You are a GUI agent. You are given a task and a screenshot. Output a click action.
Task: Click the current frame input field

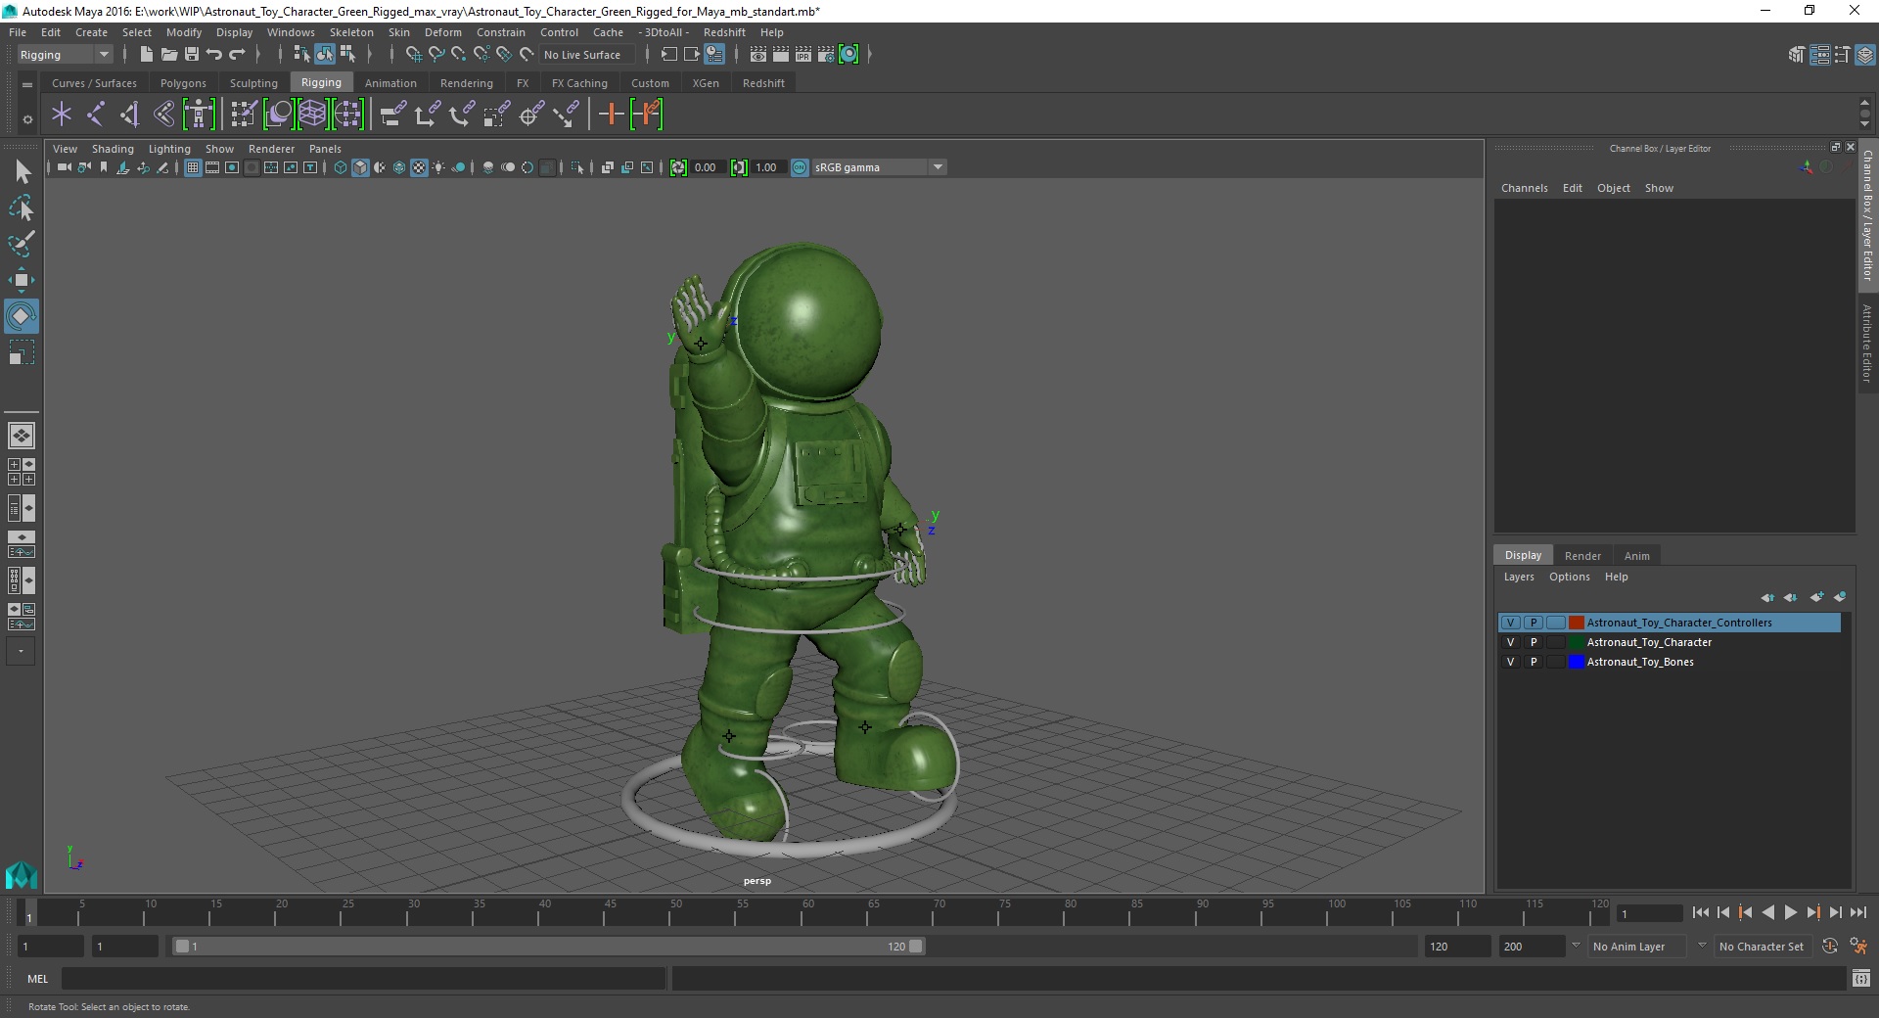point(1649,913)
